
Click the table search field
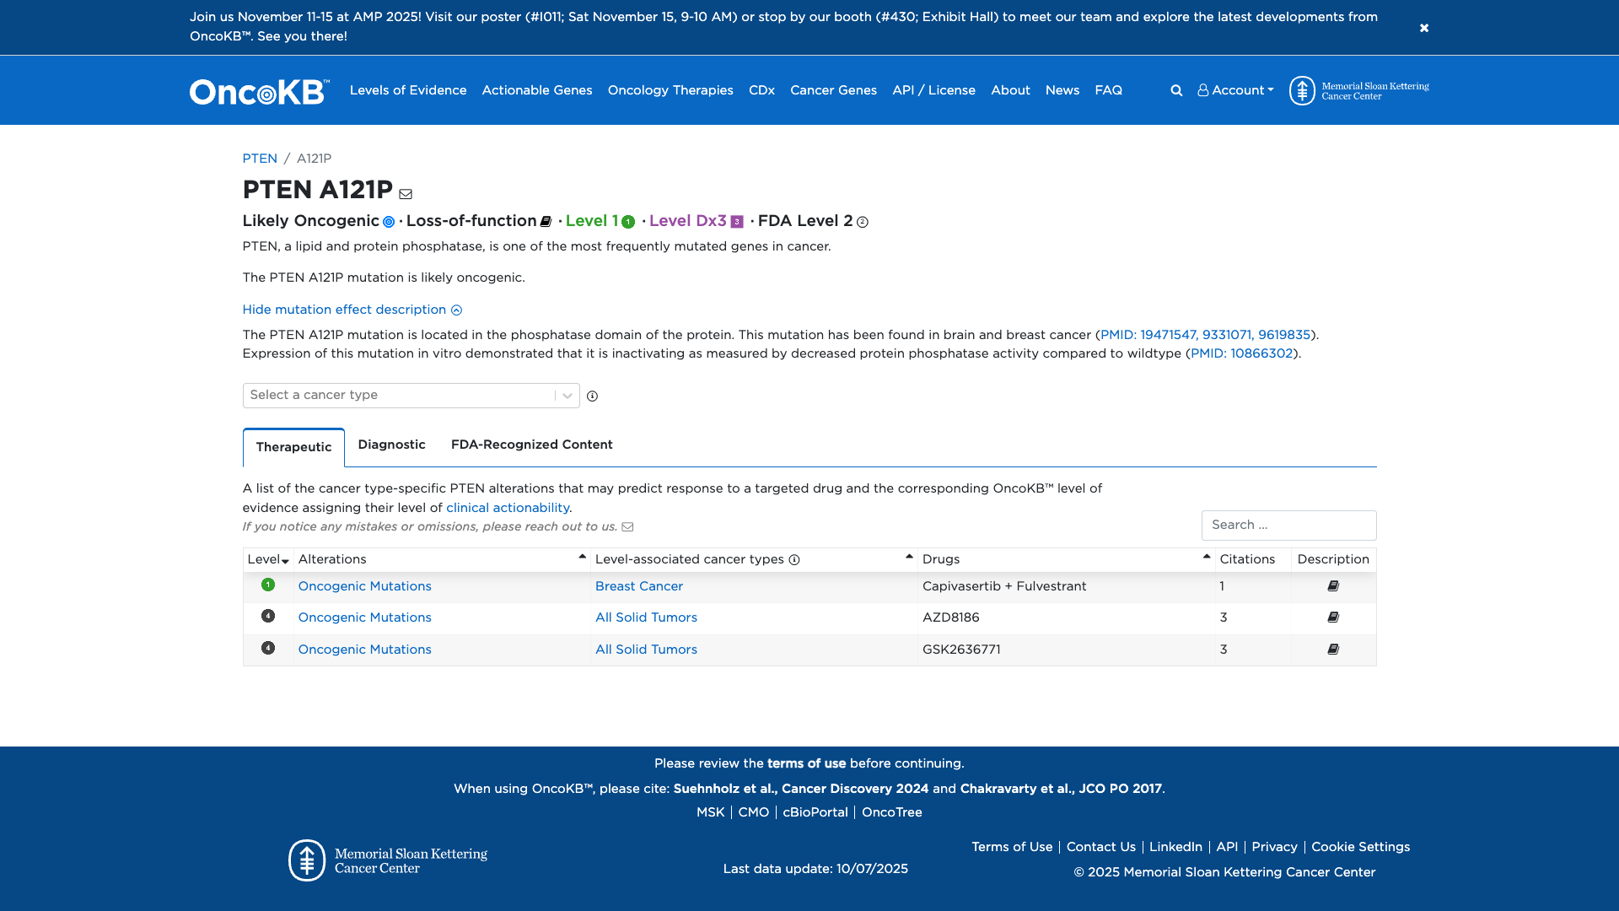(1288, 525)
